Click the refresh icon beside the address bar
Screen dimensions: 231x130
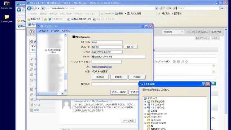(166, 8)
